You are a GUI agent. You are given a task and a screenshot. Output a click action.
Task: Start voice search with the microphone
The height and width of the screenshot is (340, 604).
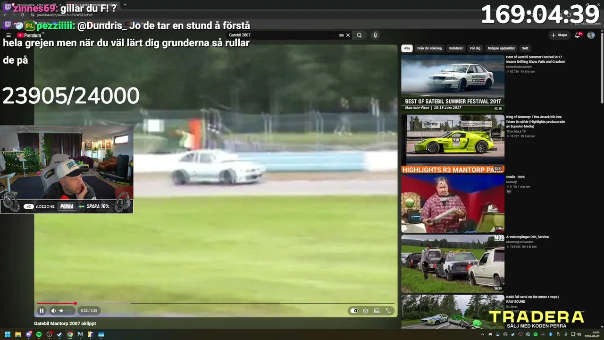pos(375,35)
